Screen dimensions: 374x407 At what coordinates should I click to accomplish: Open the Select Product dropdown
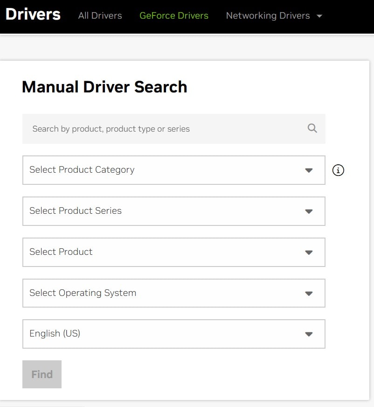click(174, 253)
